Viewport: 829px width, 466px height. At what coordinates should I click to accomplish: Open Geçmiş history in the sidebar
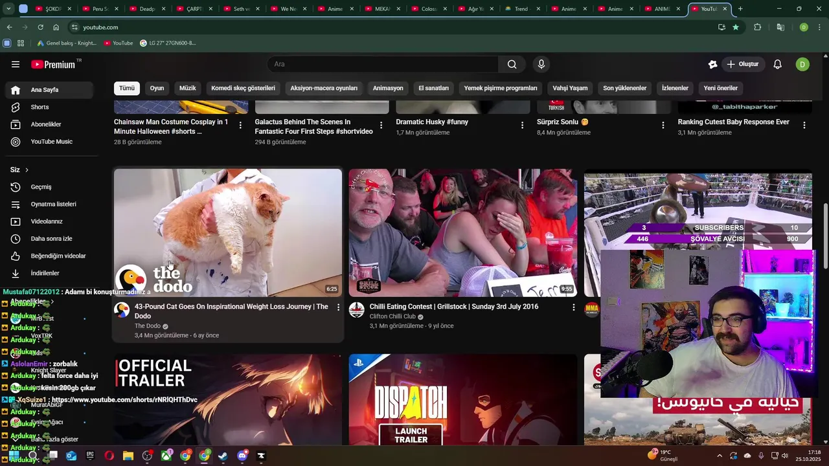[49, 187]
